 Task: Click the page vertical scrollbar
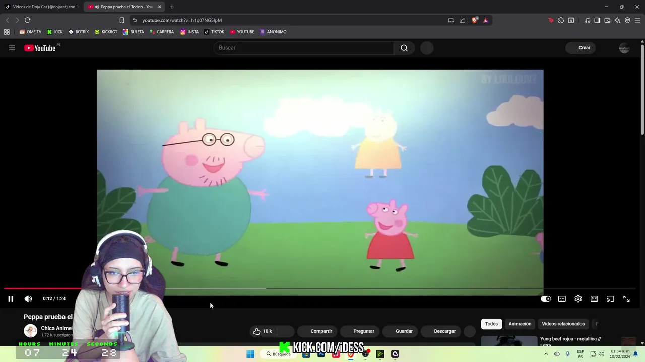point(642,90)
